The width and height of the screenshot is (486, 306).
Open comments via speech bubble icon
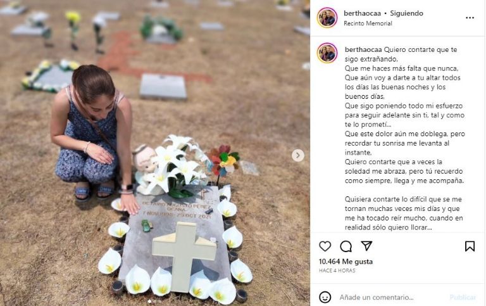click(x=346, y=246)
